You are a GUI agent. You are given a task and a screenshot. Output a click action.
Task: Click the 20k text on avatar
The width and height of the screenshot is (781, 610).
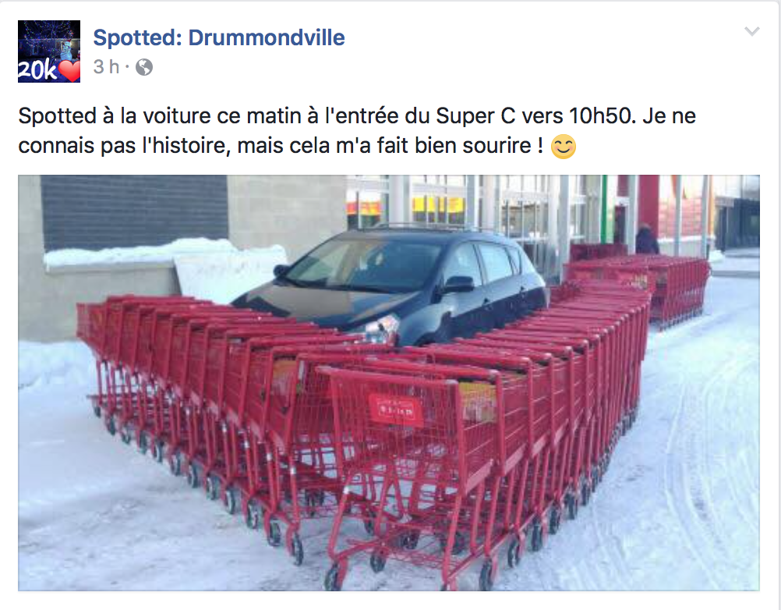click(x=37, y=71)
